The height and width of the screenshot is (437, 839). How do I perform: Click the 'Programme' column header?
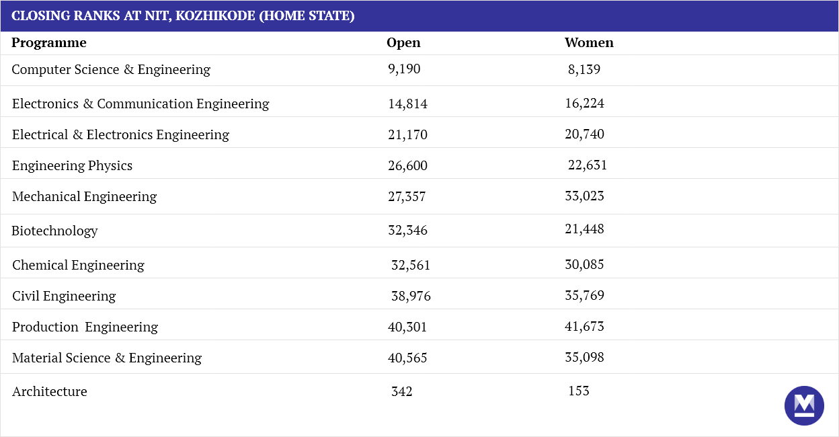[x=49, y=43]
